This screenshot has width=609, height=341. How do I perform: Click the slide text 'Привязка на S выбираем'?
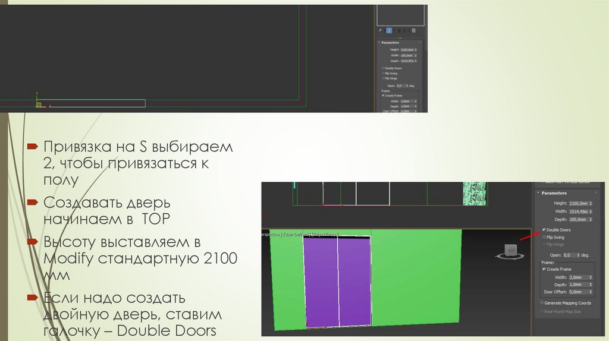point(138,147)
